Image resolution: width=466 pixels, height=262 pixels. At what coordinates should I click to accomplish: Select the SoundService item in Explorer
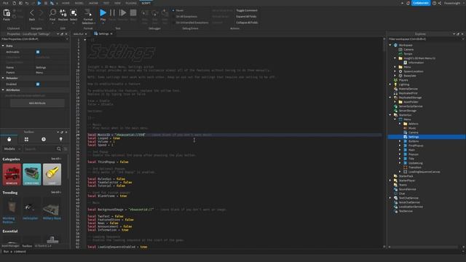(x=408, y=189)
